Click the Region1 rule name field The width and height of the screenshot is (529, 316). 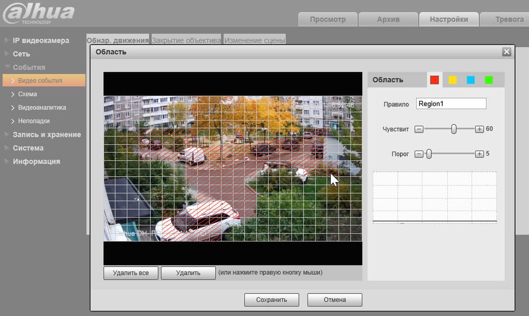tap(451, 104)
